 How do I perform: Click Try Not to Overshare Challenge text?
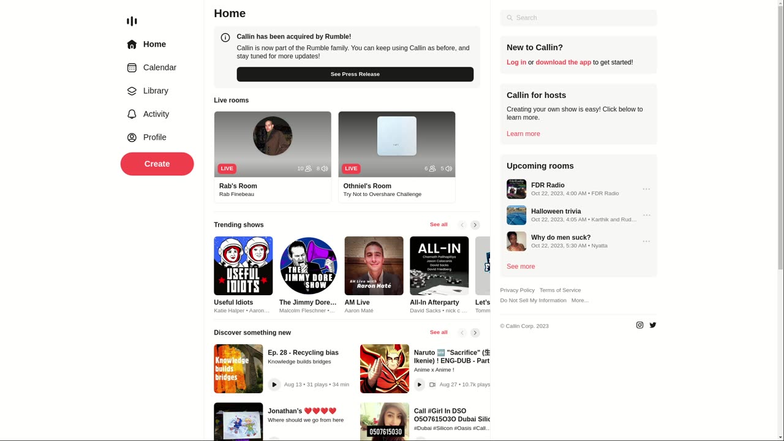click(x=382, y=194)
